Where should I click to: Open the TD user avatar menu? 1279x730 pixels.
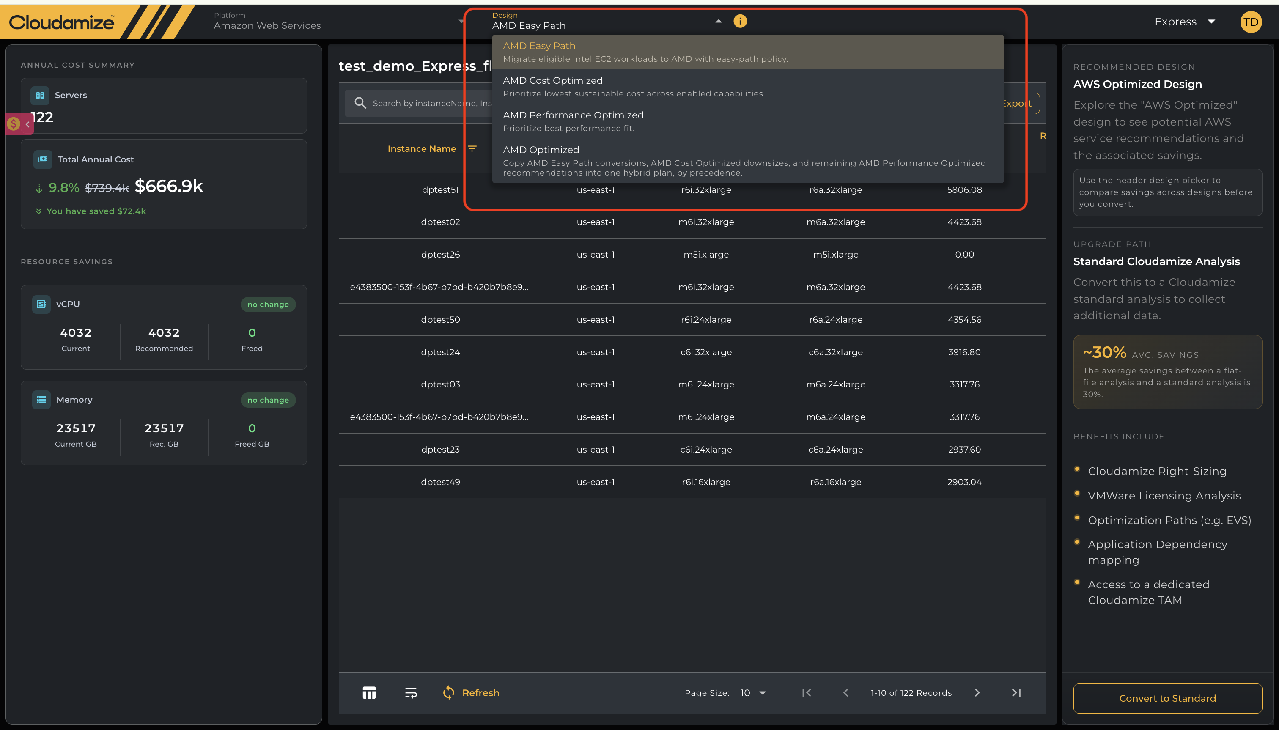(x=1250, y=22)
